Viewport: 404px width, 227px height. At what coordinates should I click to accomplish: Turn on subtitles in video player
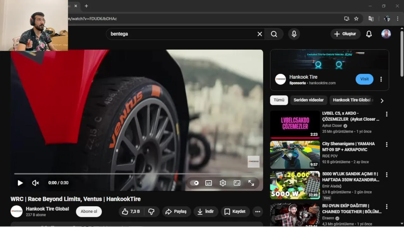[209, 183]
